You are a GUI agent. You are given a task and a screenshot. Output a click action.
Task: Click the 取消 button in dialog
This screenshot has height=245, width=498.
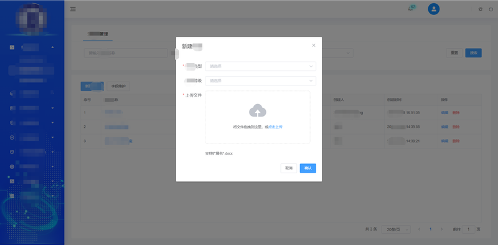pyautogui.click(x=289, y=168)
